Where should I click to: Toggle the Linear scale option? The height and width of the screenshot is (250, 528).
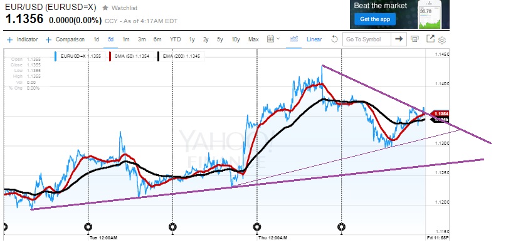(x=314, y=39)
